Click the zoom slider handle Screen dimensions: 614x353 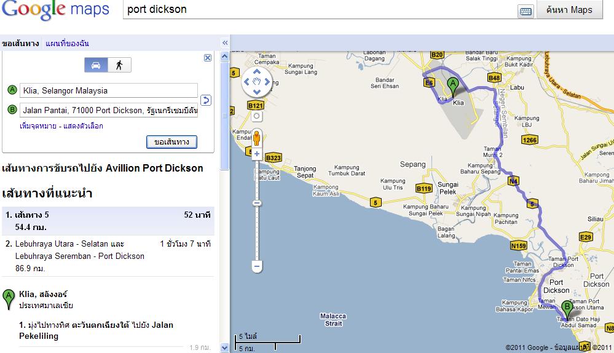click(x=257, y=203)
